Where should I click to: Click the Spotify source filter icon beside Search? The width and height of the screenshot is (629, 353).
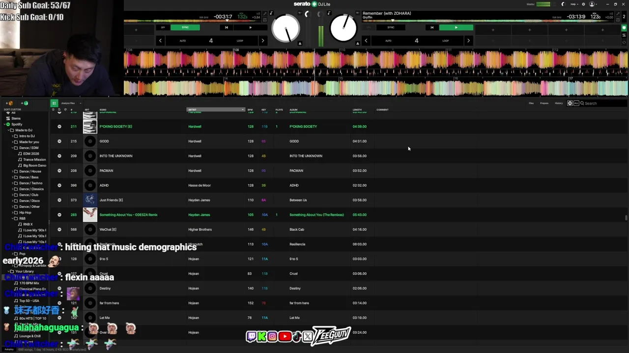(570, 103)
